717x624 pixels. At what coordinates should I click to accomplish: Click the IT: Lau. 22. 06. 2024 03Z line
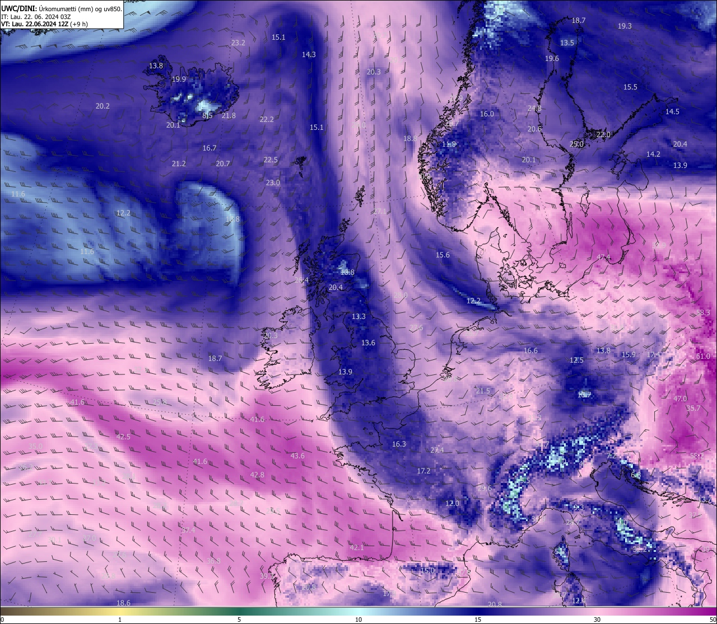pyautogui.click(x=36, y=16)
